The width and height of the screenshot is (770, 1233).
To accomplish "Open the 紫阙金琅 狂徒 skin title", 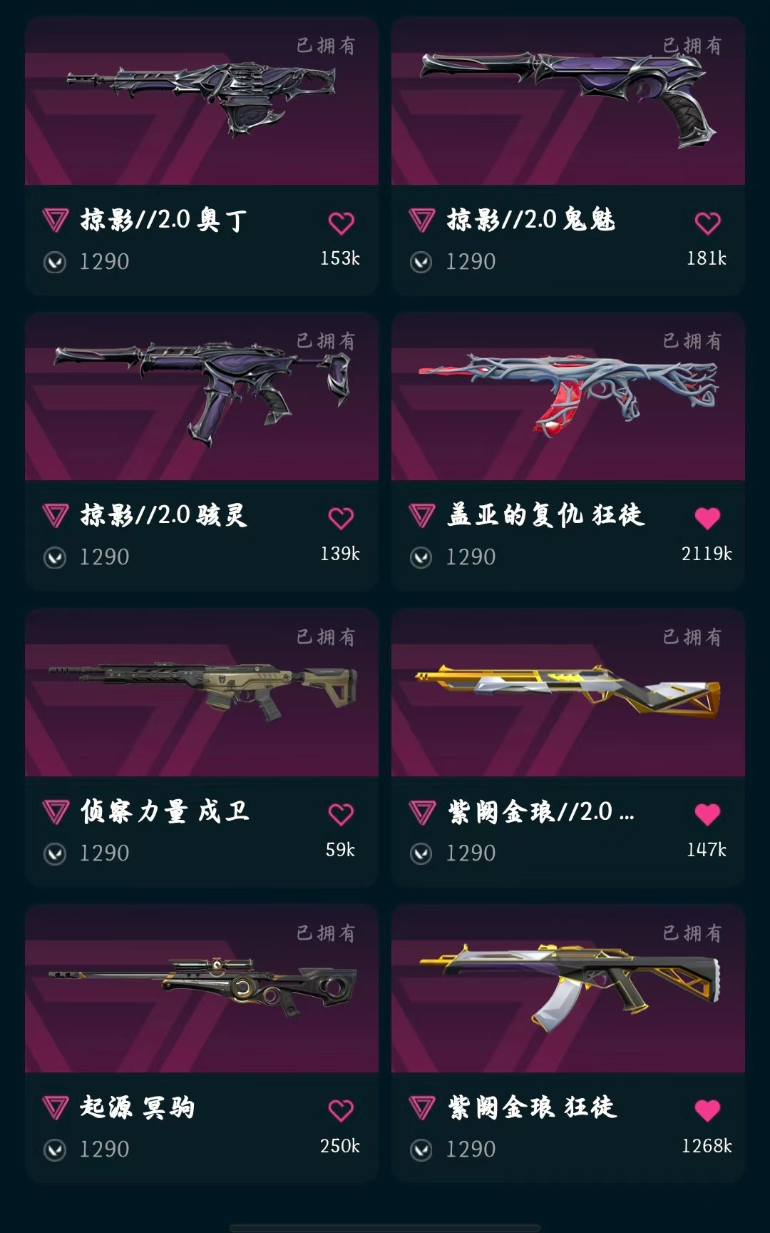I will pyautogui.click(x=533, y=1107).
